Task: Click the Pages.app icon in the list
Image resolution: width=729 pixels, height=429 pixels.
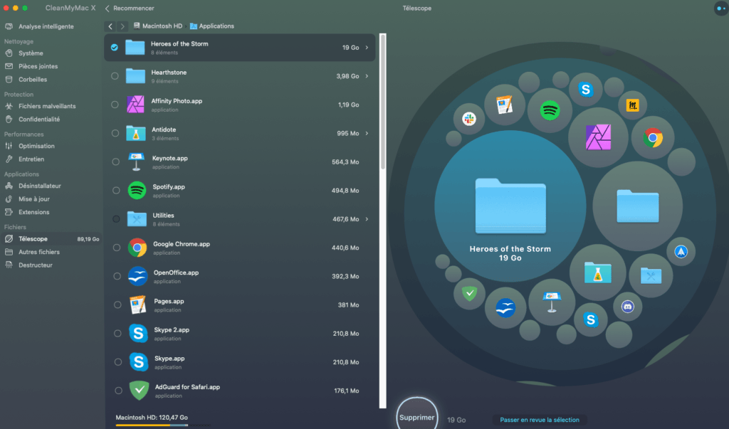Action: (x=137, y=305)
